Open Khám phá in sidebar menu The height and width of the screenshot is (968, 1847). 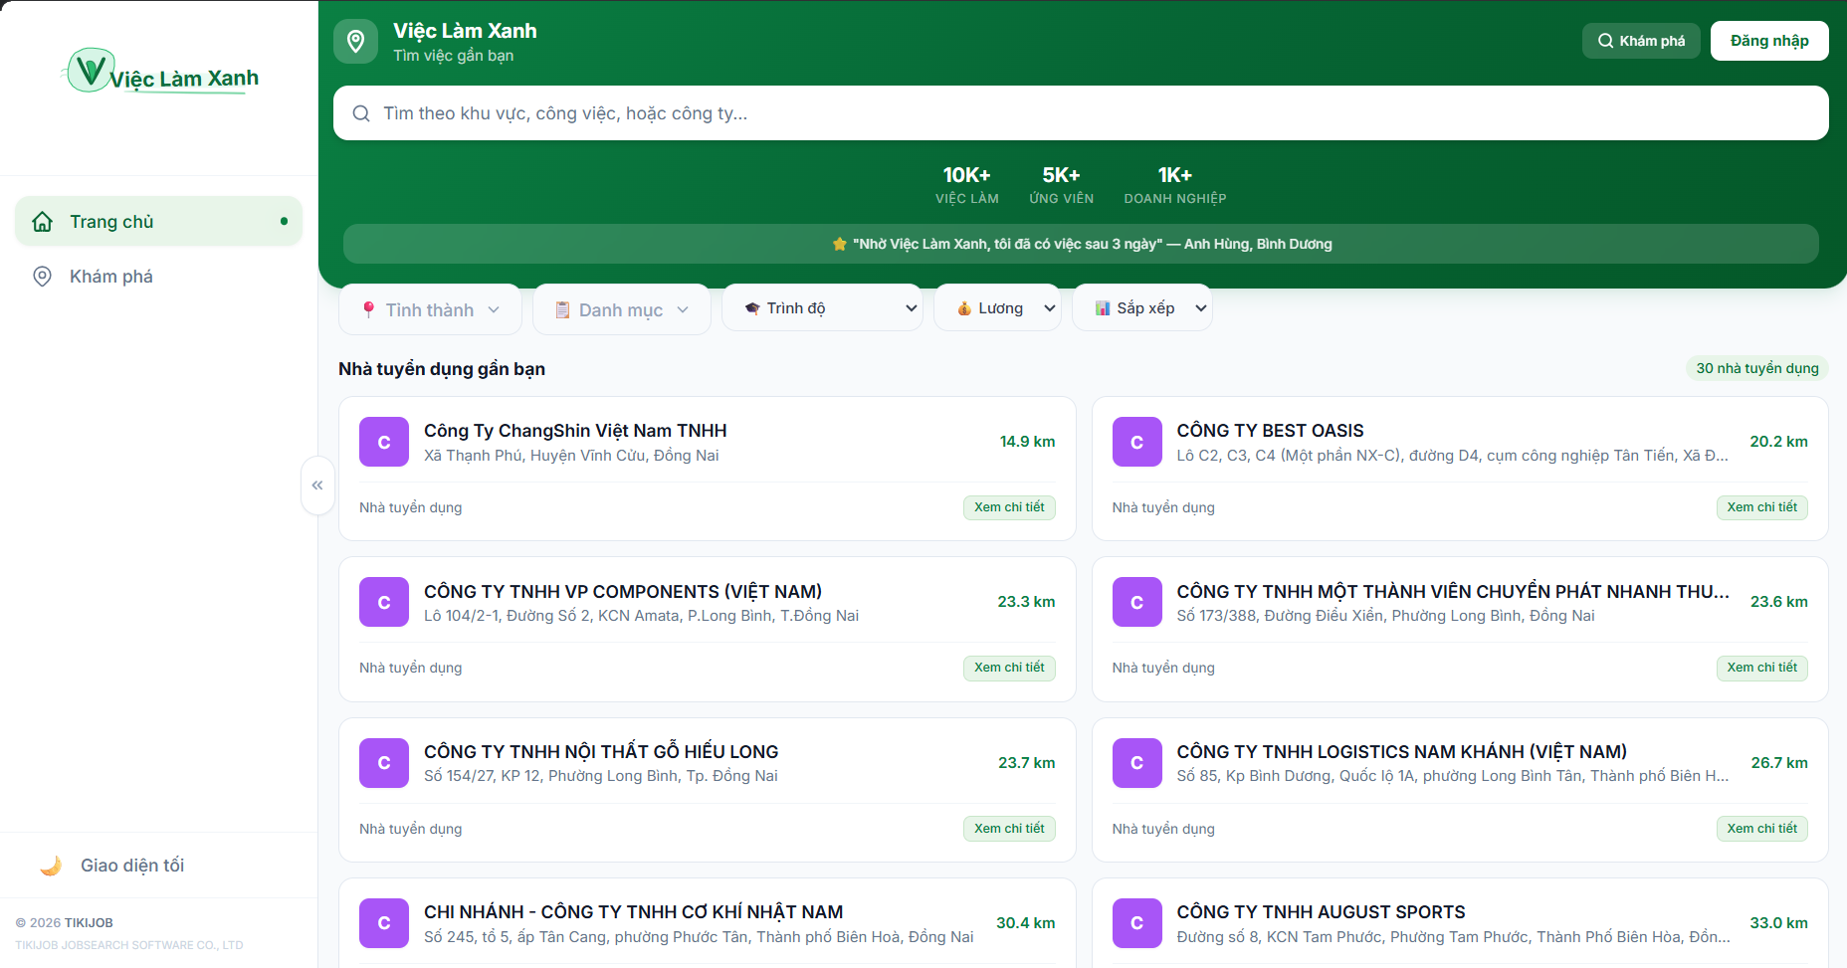click(158, 277)
